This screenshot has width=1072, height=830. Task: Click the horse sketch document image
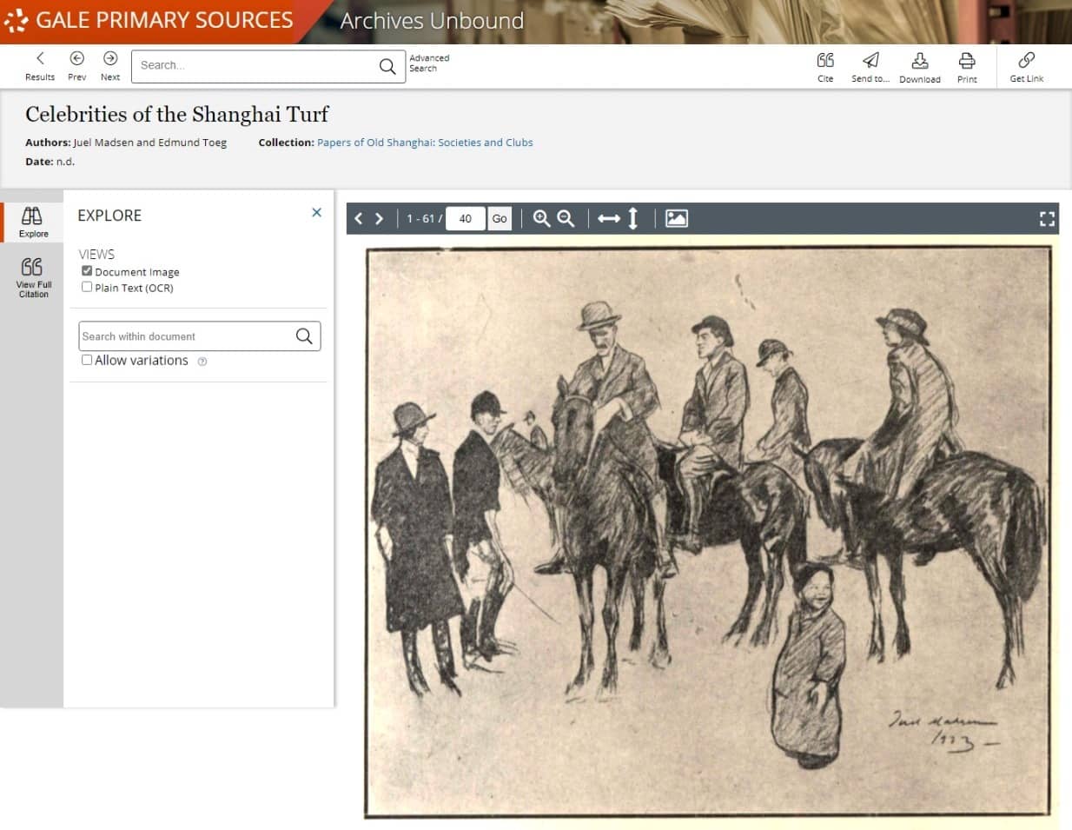[708, 533]
